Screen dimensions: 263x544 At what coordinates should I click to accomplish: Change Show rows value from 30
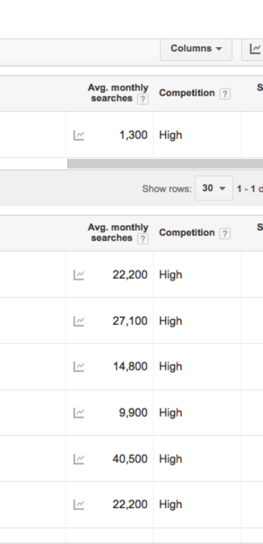pos(214,188)
